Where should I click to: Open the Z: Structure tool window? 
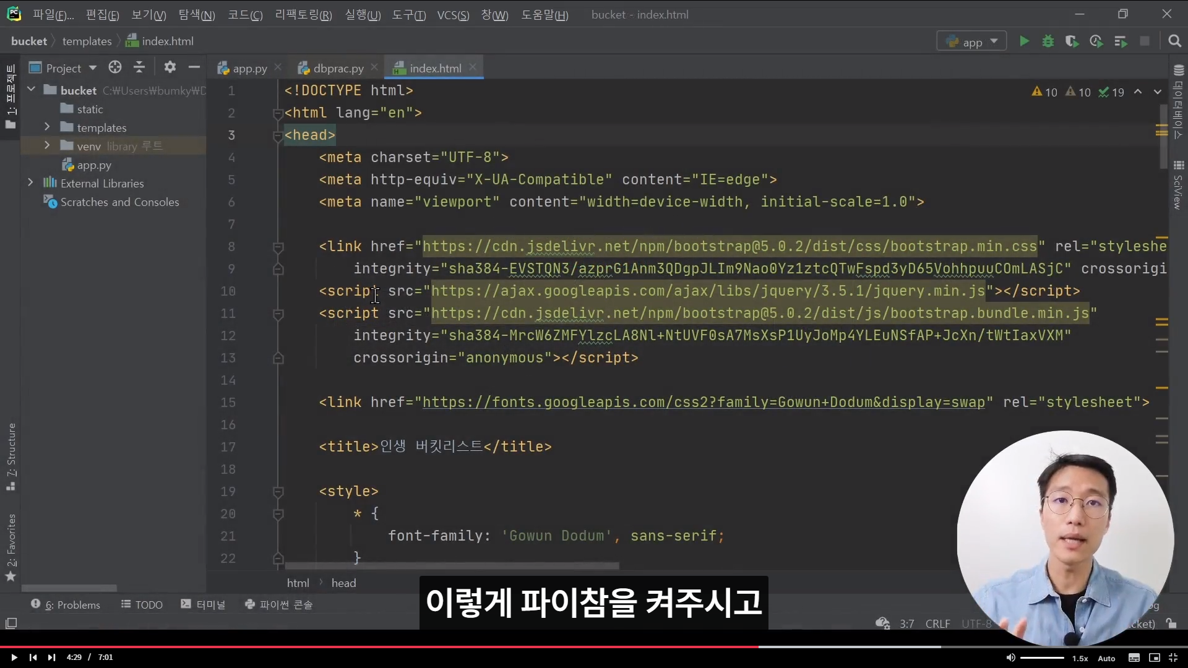pyautogui.click(x=11, y=456)
